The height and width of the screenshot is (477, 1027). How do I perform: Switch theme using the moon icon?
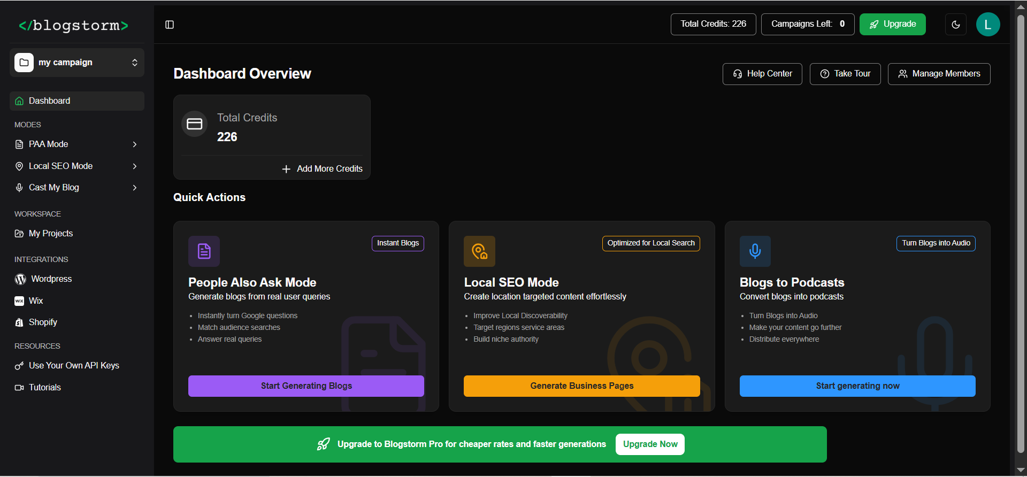click(x=956, y=25)
